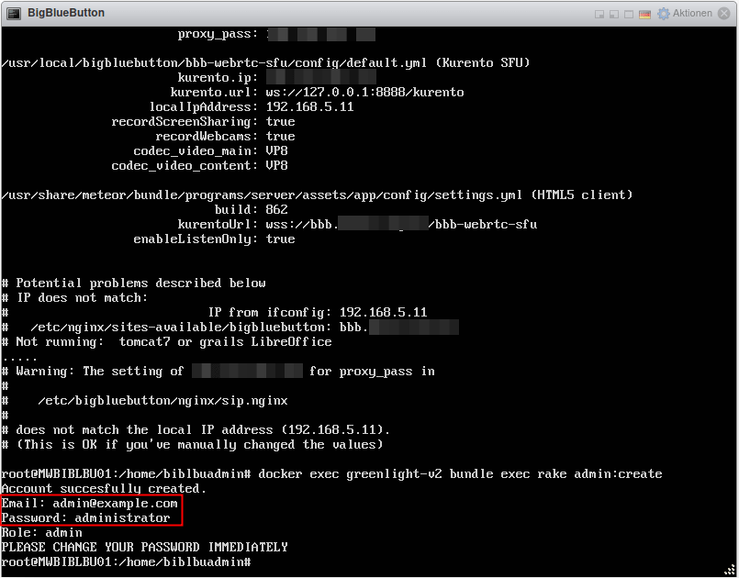Screen dimensions: 739x578
Task: Click the kurentoUrl line ending in /bbb-webrtc-sfu
Action: click(357, 224)
